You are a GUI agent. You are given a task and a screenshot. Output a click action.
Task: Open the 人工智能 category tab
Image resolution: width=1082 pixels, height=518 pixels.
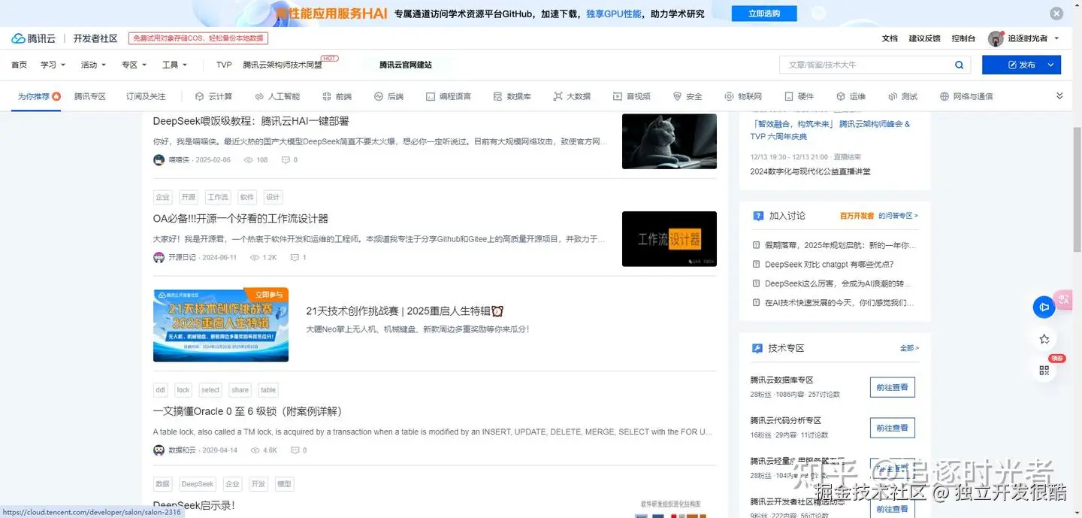[x=277, y=96]
